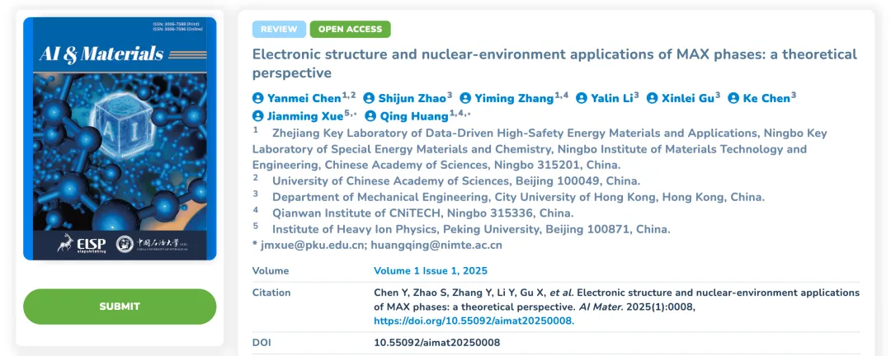The height and width of the screenshot is (356, 891).
Task: Click the REVIEW article type badge
Action: click(279, 30)
